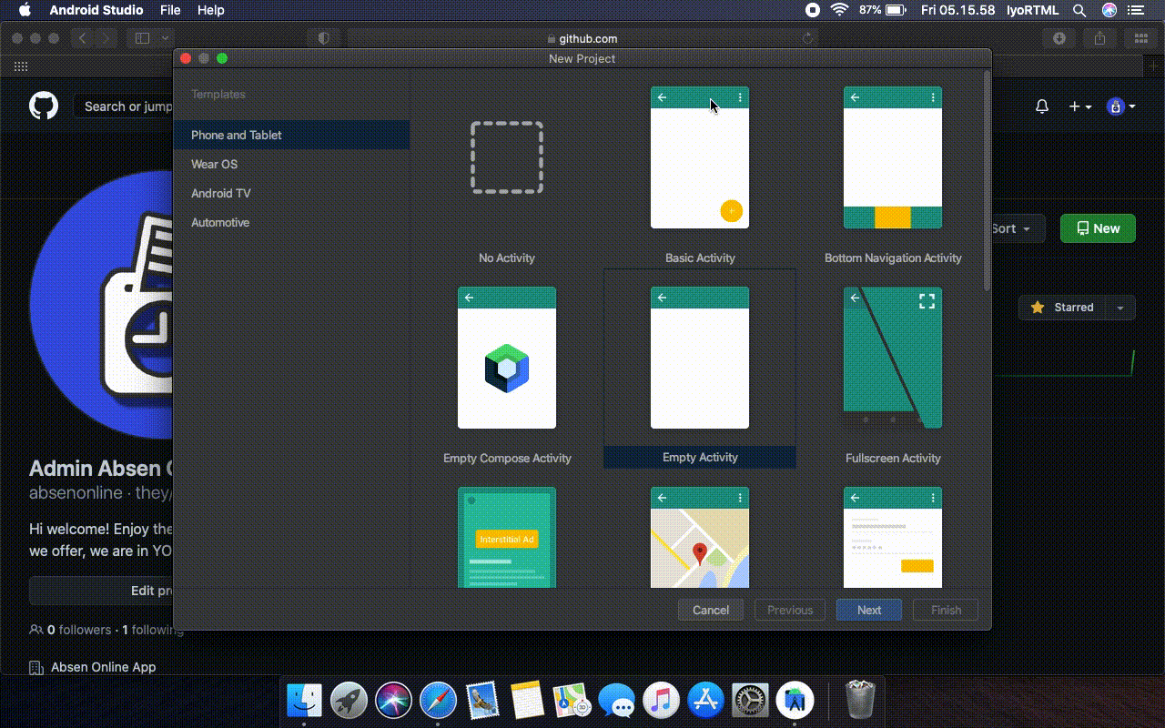Screen dimensions: 1165x728
Task: Click the Safari back navigation button
Action: 83,38
